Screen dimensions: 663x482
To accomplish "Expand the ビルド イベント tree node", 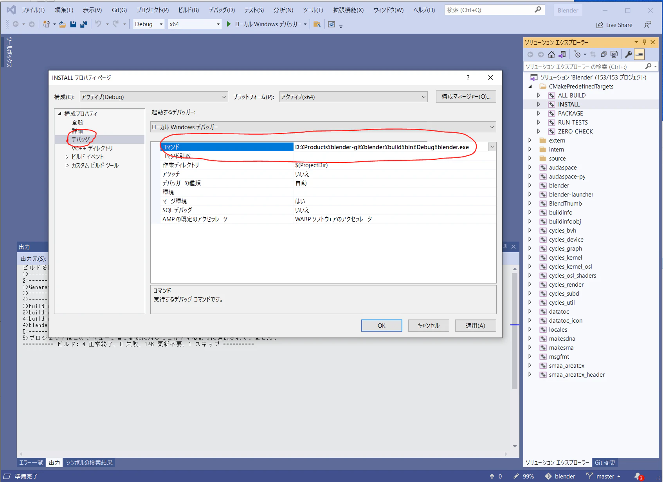I will 67,157.
